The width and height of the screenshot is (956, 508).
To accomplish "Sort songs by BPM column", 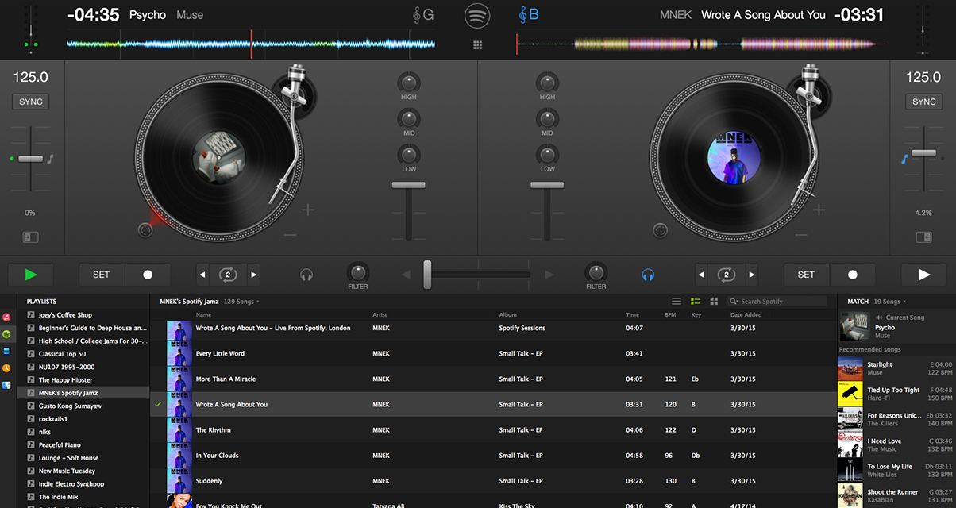I will [x=670, y=315].
